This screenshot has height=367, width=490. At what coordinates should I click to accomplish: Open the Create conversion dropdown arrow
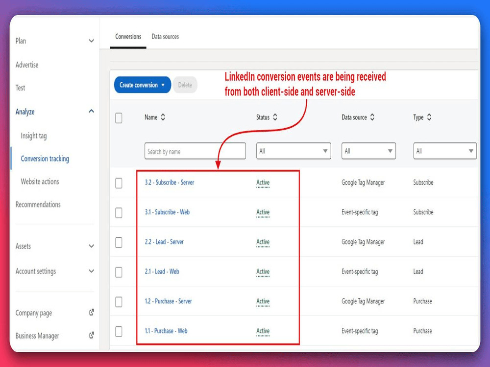pyautogui.click(x=163, y=85)
